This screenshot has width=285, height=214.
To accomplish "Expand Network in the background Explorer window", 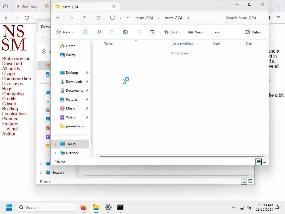I will click(x=41, y=172).
